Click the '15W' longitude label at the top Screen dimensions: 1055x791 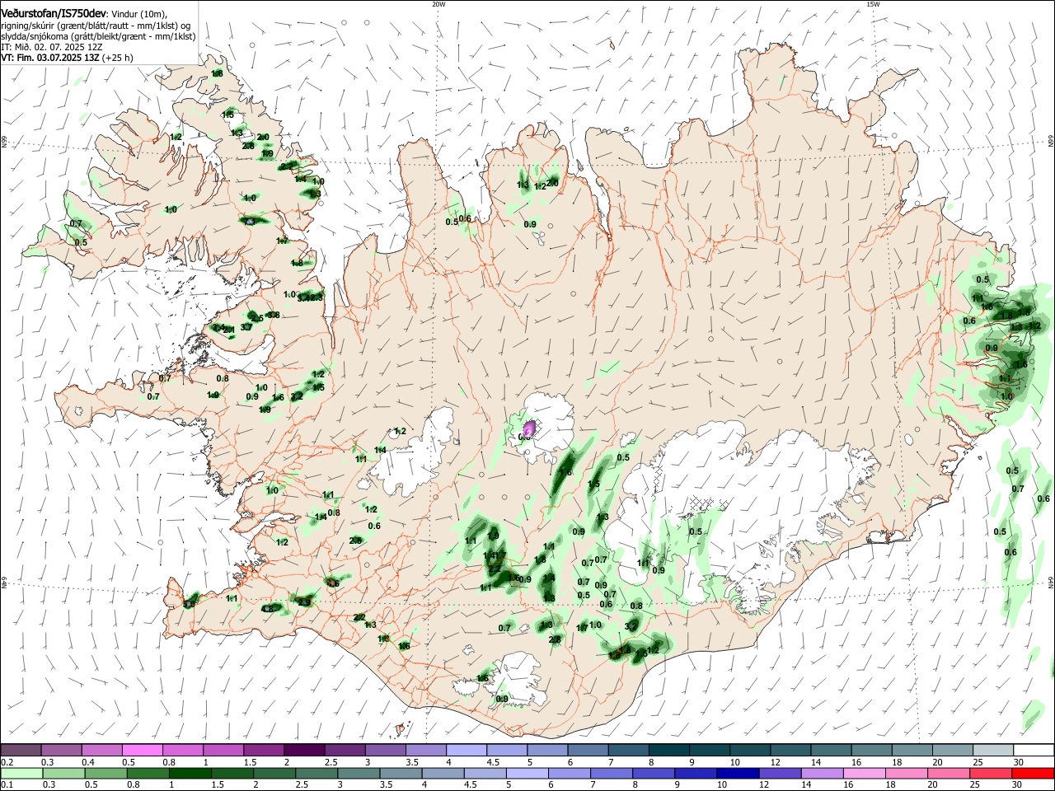(873, 4)
